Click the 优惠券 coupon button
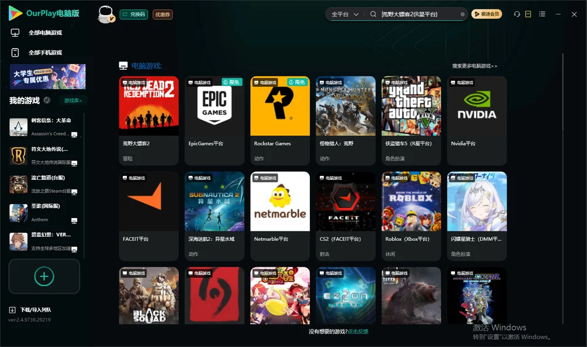 pos(163,15)
